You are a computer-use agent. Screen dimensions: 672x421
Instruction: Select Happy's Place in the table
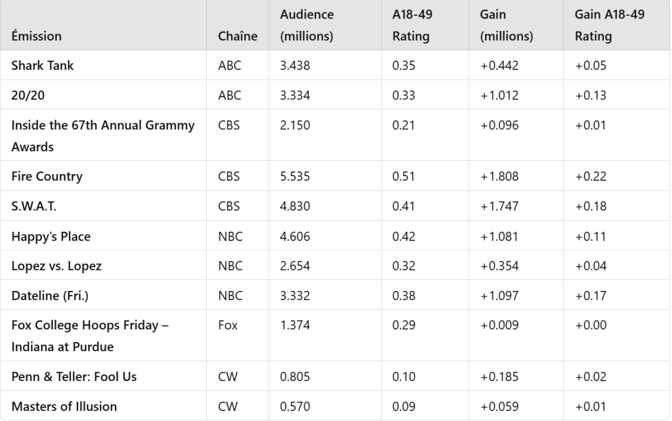51,236
